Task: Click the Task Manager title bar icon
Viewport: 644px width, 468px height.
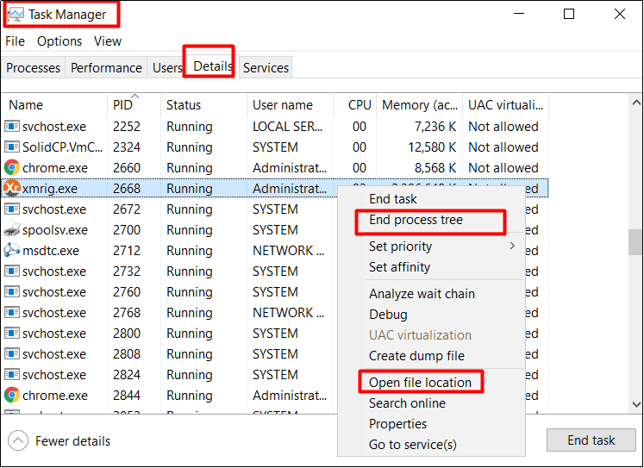Action: (16, 15)
